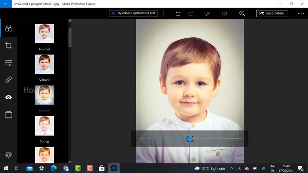Click the ENG IN language indicator
Image resolution: width=308 pixels, height=173 pixels.
(x=272, y=168)
